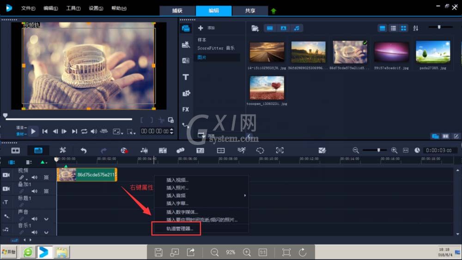Open the FX filter panel
This screenshot has height=260, width=462.
click(x=186, y=109)
